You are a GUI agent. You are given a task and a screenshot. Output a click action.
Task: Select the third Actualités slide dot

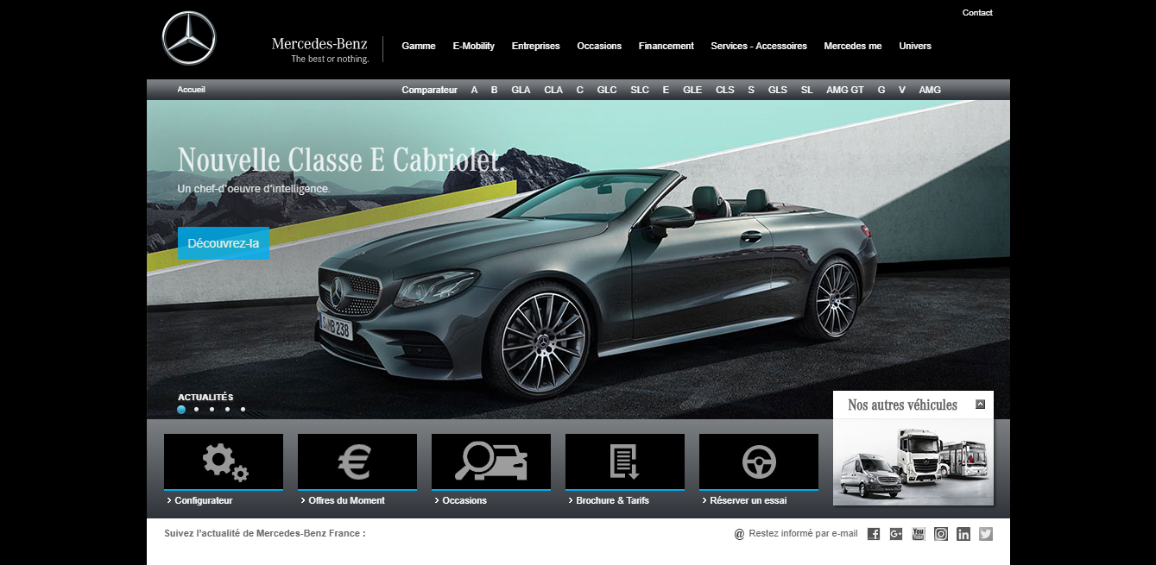212,410
